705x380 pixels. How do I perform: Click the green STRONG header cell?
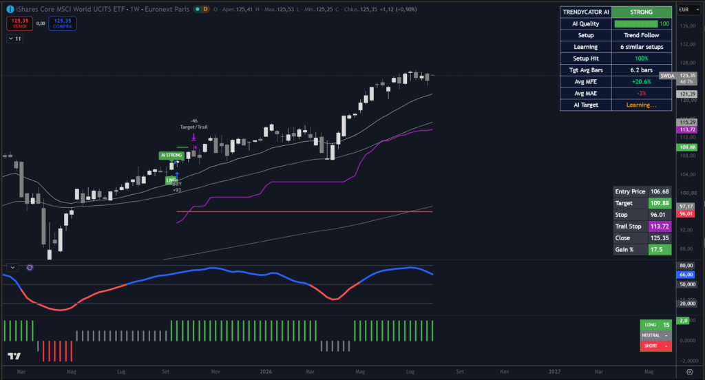[x=642, y=12]
